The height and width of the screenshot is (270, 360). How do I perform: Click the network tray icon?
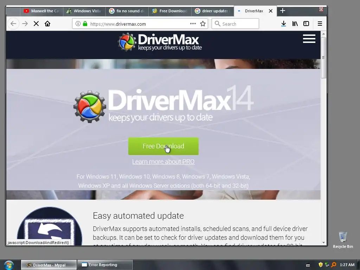coord(327,265)
